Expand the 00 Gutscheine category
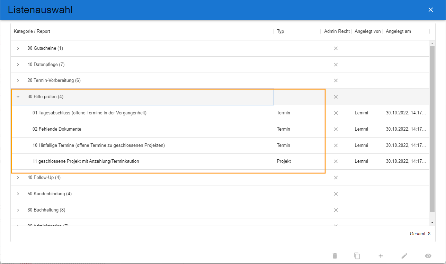Viewport: 446px width, 264px height. click(18, 48)
